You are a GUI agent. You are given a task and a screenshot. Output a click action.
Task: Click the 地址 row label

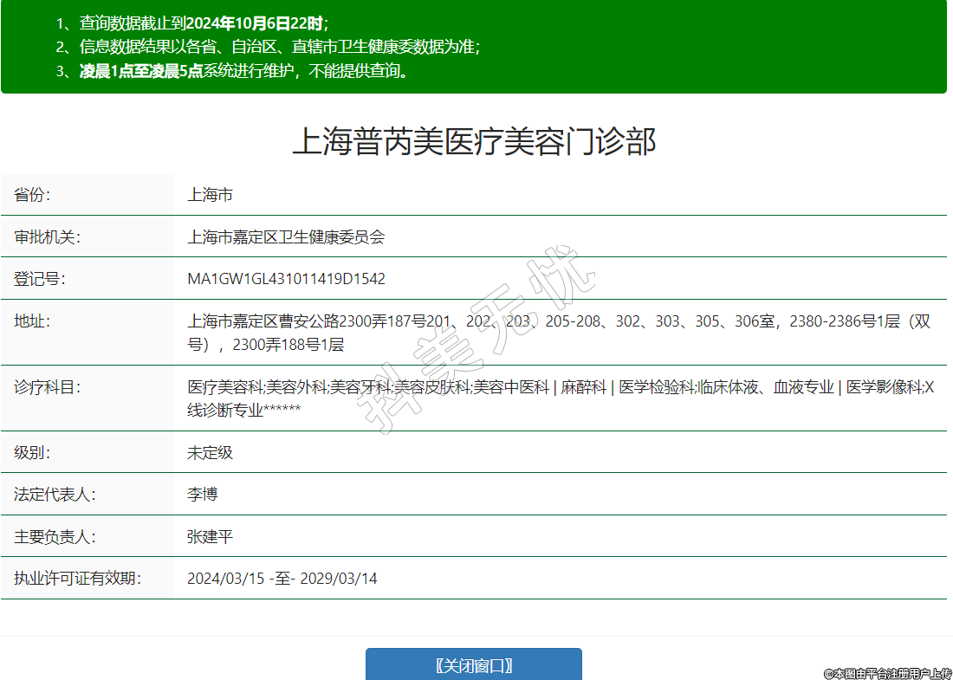click(33, 321)
